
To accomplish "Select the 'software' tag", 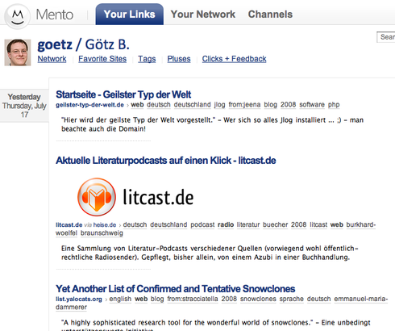I will tap(312, 104).
